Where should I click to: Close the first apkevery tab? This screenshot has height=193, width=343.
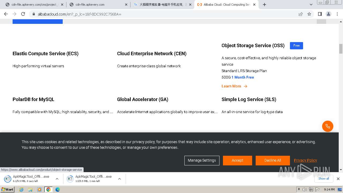[62, 5]
